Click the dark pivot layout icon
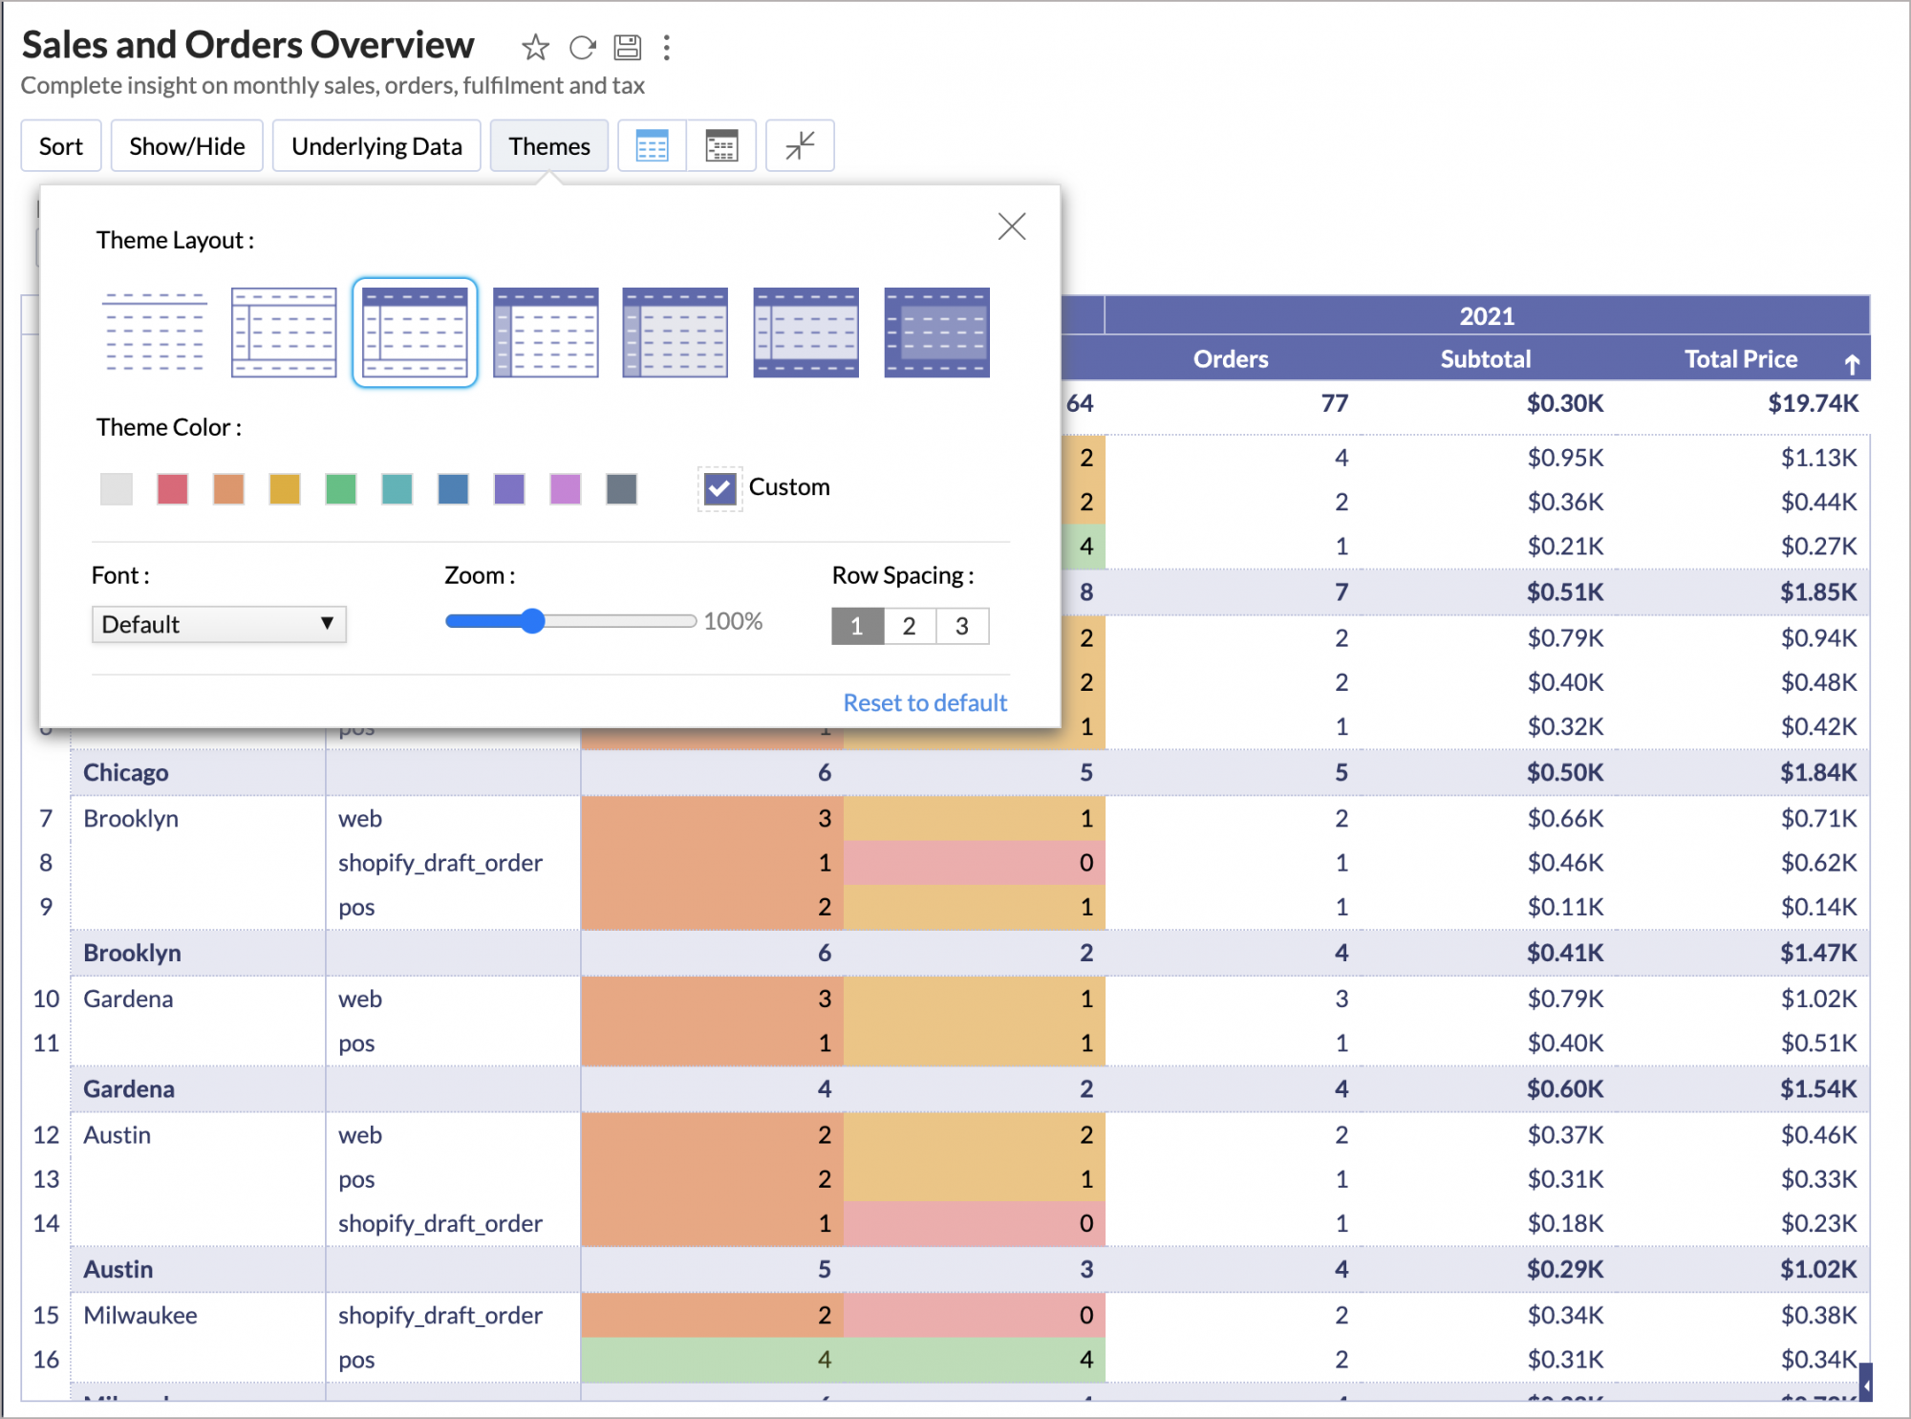1911x1419 pixels. [x=721, y=146]
